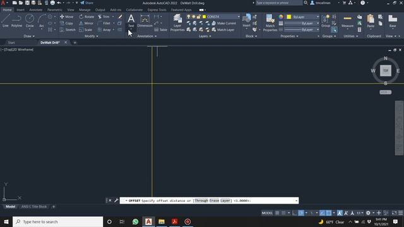Click the MODEL status bar button
Viewport: 404px width, 227px height.
click(267, 213)
